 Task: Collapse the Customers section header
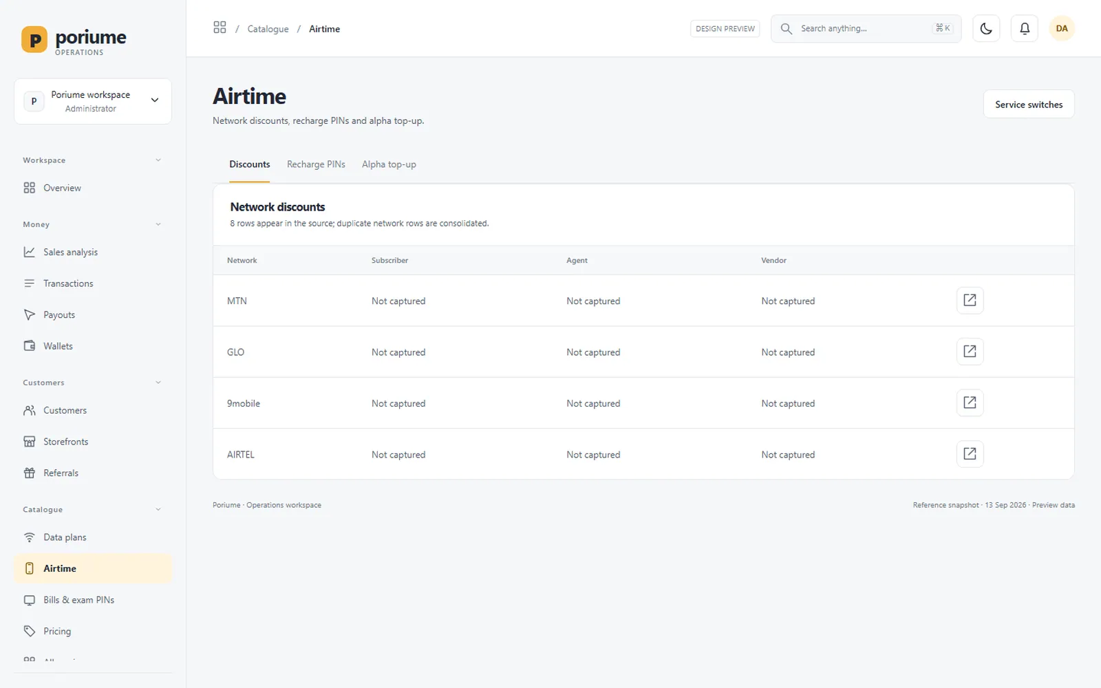(93, 383)
